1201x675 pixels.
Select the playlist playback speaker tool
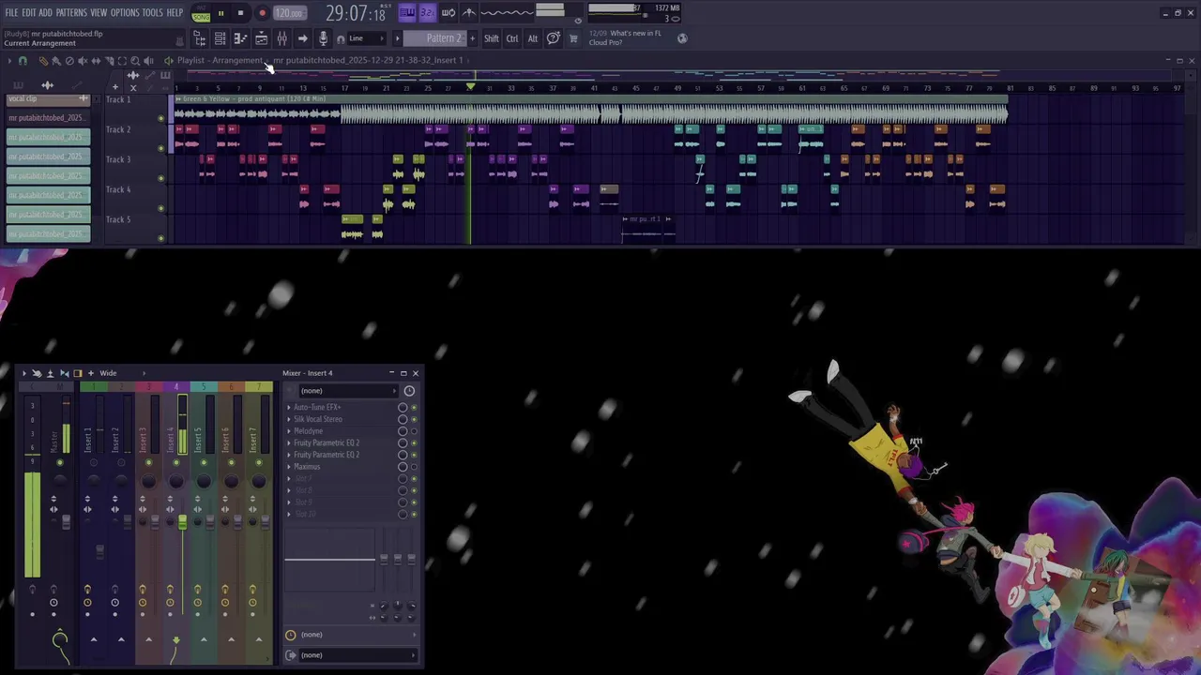tap(148, 61)
